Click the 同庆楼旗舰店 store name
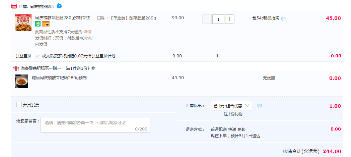This screenshot has width=351, height=157. click(42, 7)
